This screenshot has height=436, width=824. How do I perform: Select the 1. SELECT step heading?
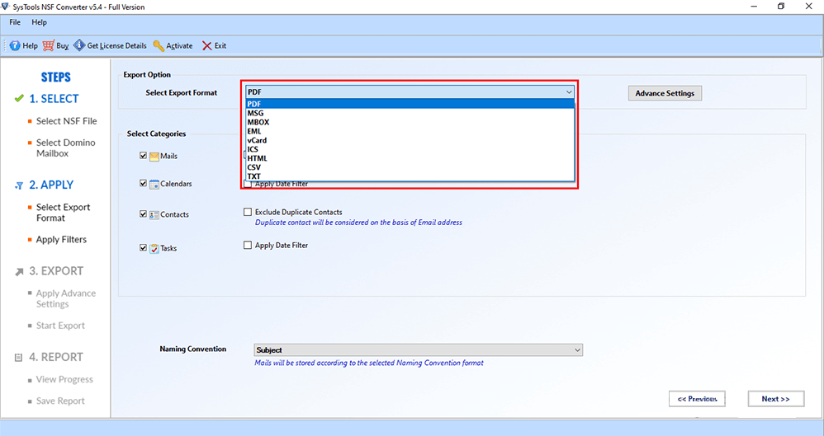point(54,99)
